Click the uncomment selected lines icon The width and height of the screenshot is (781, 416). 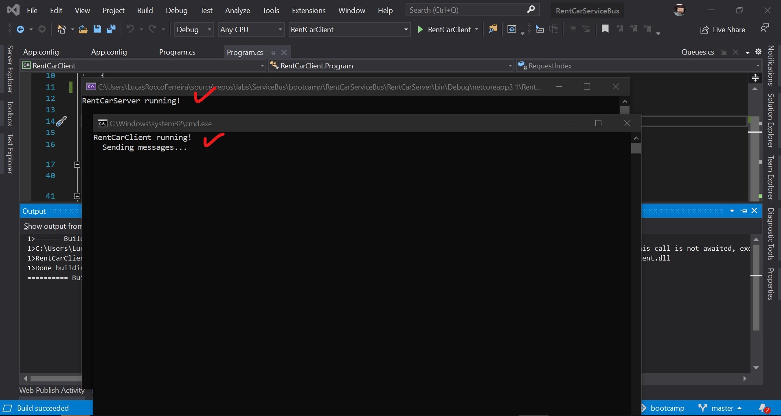click(586, 29)
